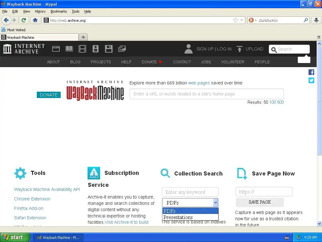Image resolution: width=322 pixels, height=242 pixels.
Task: Open the JOBS navigation link
Action: 206,62
